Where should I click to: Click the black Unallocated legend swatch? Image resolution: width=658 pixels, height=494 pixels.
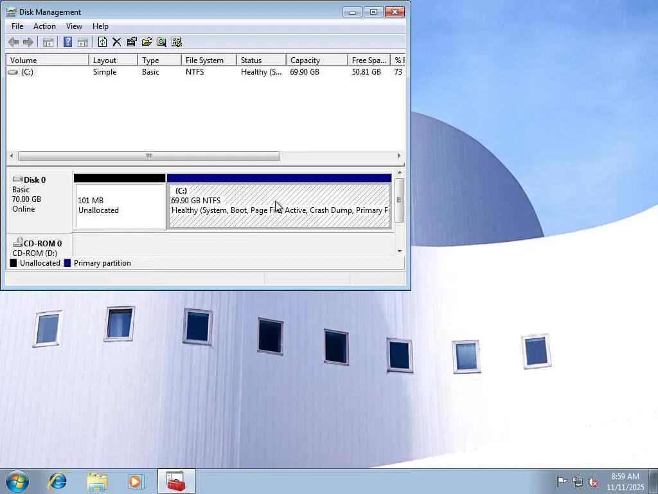(13, 263)
